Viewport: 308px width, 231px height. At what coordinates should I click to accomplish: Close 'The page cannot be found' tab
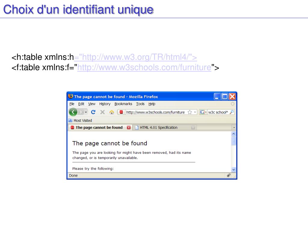click(x=129, y=128)
